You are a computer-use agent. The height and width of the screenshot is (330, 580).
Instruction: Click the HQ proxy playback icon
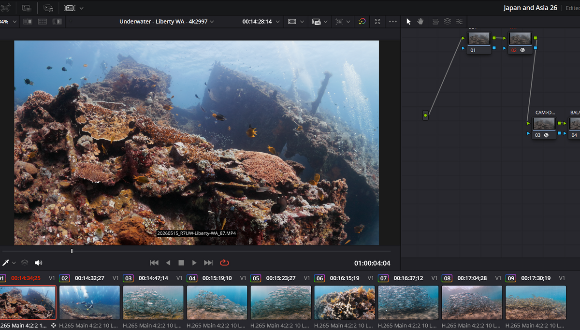click(317, 22)
